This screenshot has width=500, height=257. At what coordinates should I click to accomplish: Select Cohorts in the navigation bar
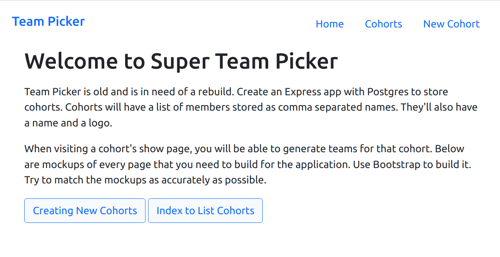click(383, 24)
